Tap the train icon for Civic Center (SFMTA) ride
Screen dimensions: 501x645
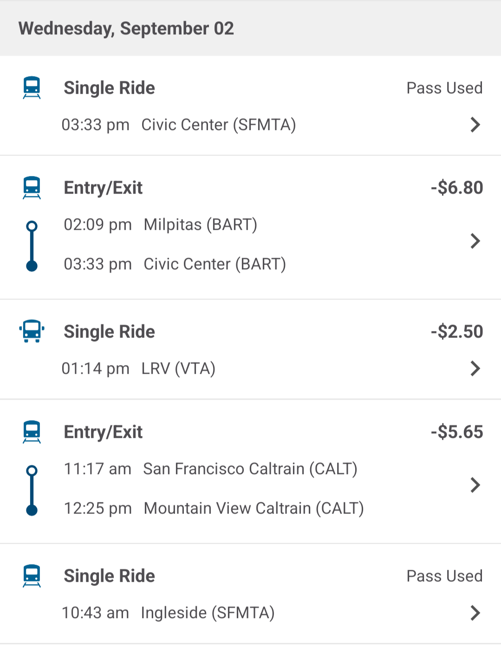click(32, 88)
